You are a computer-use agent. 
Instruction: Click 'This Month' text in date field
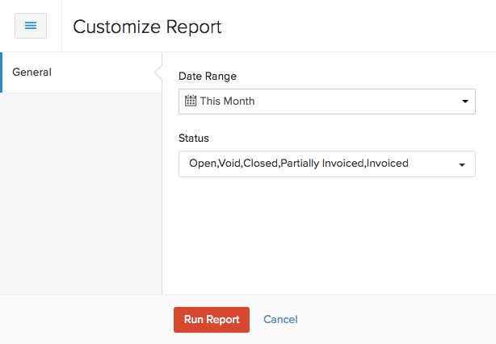[227, 102]
